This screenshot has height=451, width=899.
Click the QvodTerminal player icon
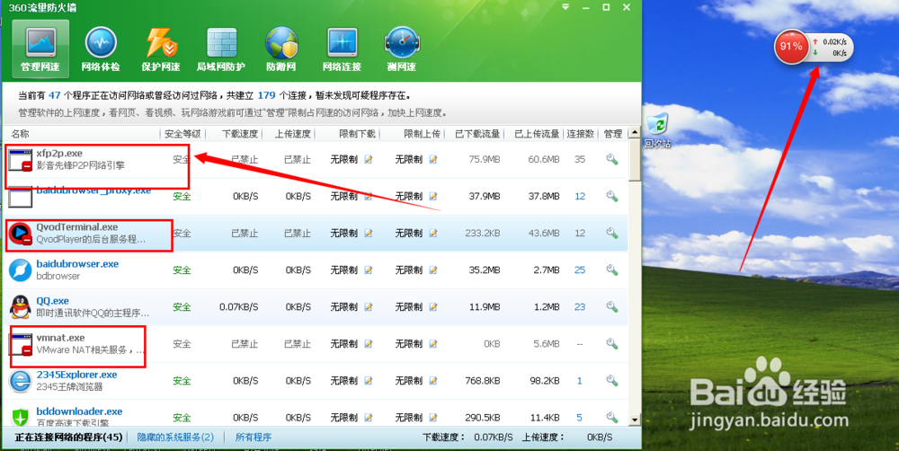20,234
